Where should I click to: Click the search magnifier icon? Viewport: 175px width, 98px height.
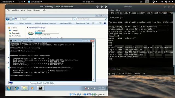tap(106, 19)
